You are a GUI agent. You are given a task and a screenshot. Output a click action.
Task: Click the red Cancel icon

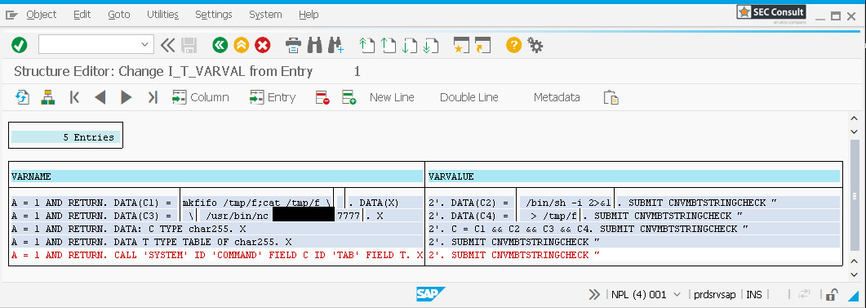click(x=263, y=46)
